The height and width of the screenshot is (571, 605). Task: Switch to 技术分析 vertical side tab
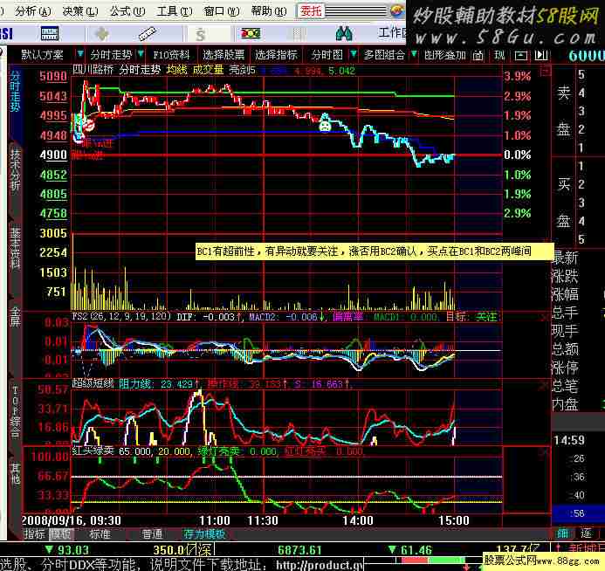pos(15,169)
